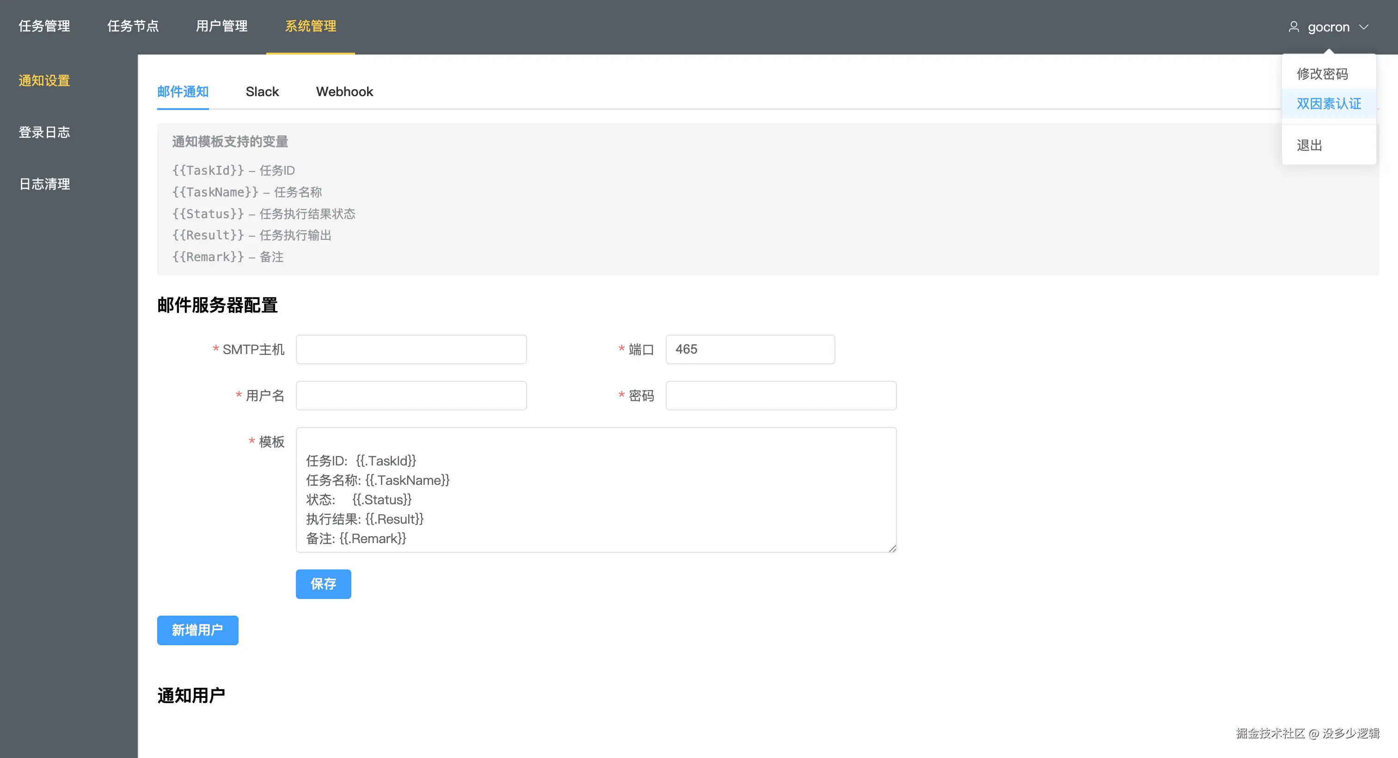Image resolution: width=1398 pixels, height=758 pixels.
Task: Select the 邮件通知 tab
Action: pos(183,92)
